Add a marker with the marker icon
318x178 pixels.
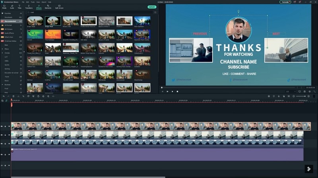click(x=274, y=96)
